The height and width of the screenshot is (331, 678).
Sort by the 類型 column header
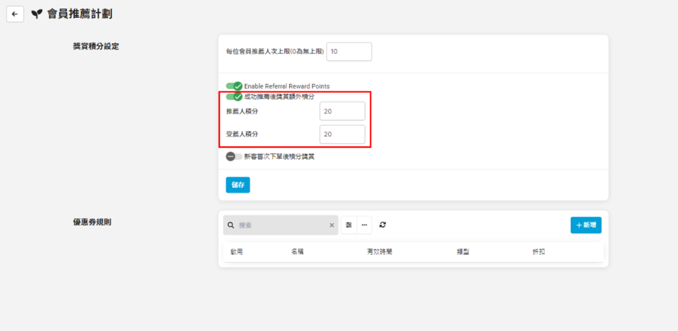tap(463, 252)
